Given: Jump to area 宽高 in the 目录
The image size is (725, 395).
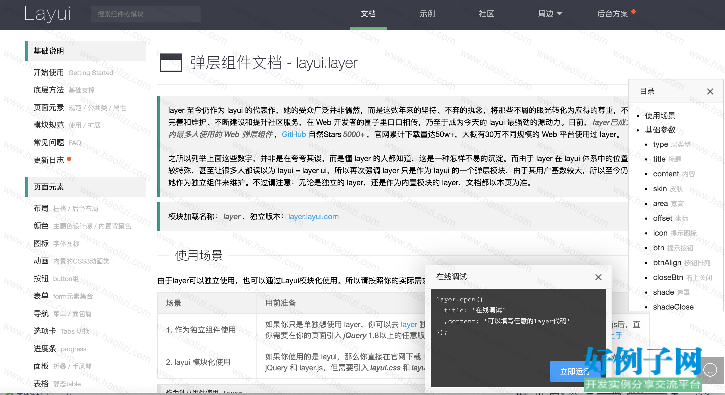Looking at the screenshot, I should click(x=668, y=204).
